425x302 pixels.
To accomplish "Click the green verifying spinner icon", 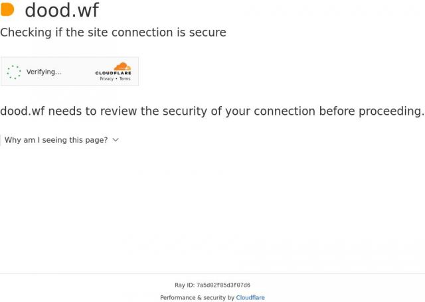I will (x=14, y=72).
